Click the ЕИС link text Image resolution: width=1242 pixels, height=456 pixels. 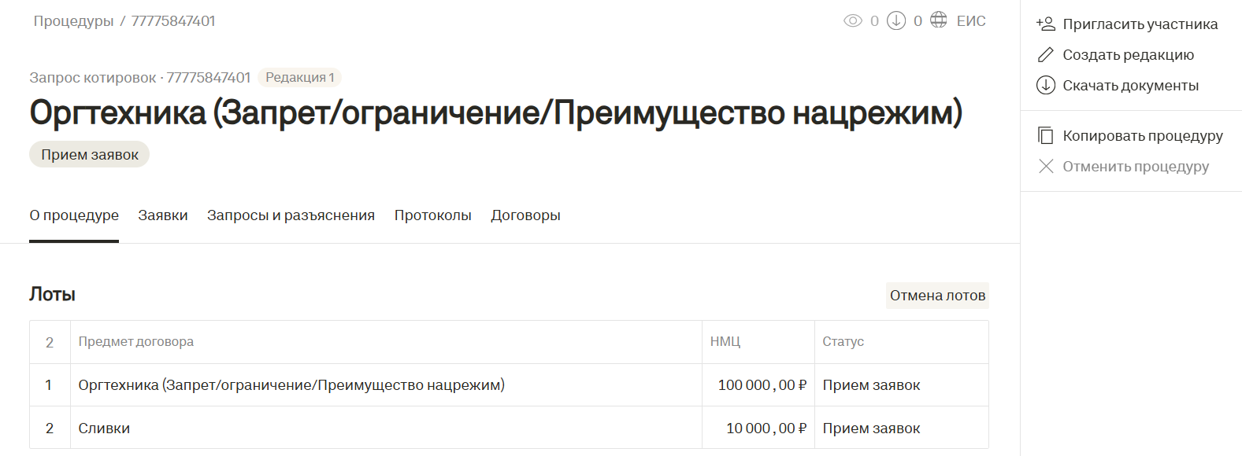pyautogui.click(x=971, y=21)
